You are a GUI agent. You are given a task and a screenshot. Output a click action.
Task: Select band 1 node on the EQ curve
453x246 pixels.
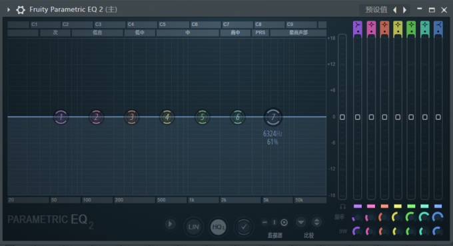[61, 117]
